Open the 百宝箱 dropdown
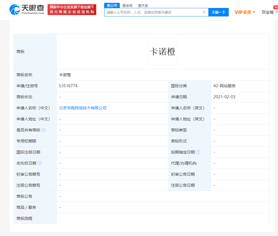 click(269, 12)
